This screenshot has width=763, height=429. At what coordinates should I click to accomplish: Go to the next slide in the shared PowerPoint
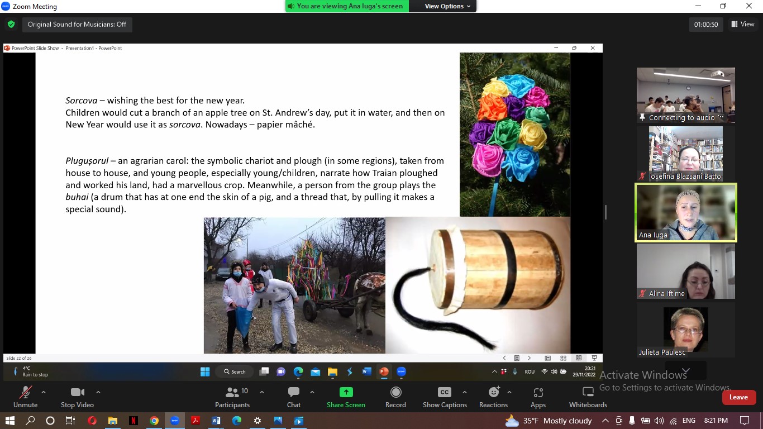pos(529,358)
